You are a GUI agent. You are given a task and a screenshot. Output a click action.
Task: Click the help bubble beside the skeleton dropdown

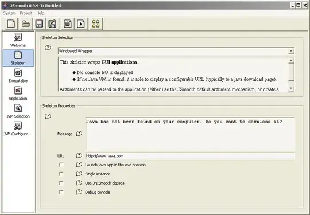[x=48, y=48]
